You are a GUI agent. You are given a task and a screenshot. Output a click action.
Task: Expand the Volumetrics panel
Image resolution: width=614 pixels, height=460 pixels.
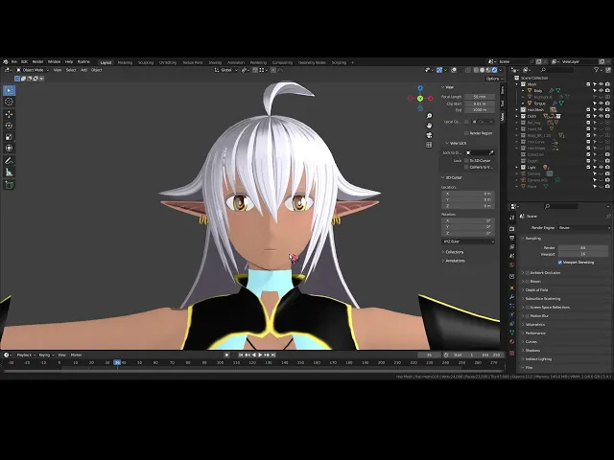535,325
